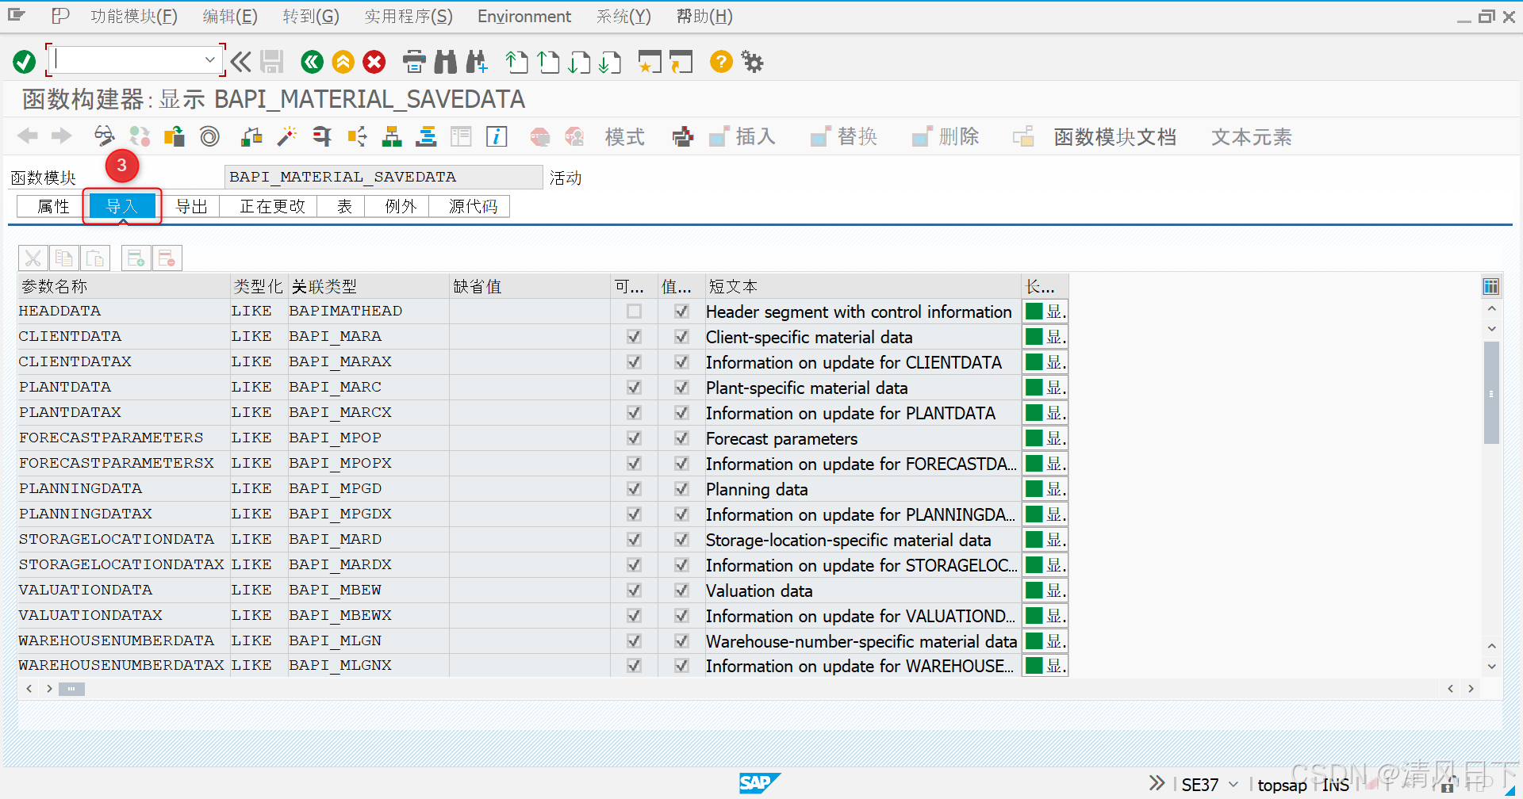Open 函数模块文档 documentation
The image size is (1523, 799).
tap(1114, 136)
